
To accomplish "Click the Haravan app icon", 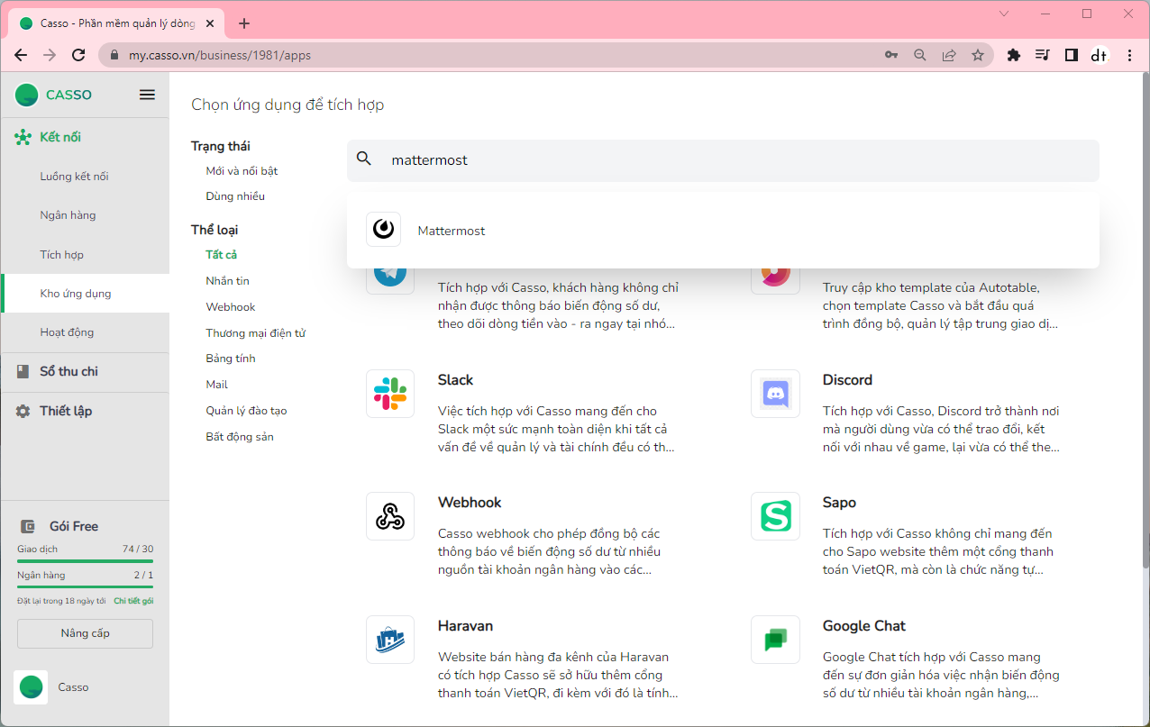I will click(390, 640).
